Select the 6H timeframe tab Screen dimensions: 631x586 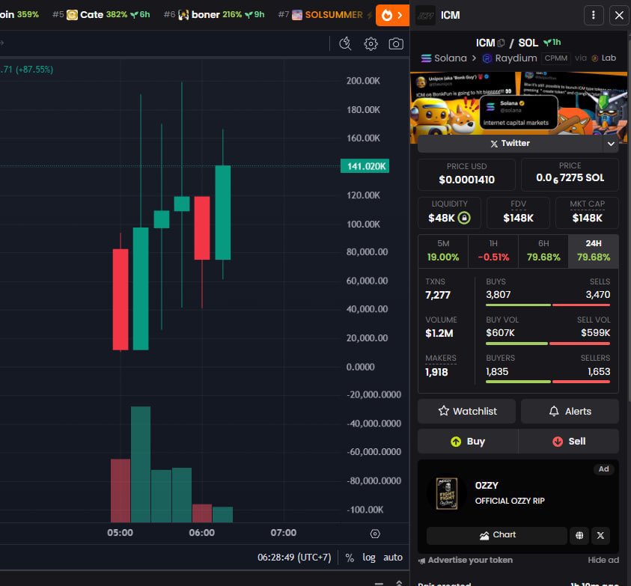tap(543, 251)
